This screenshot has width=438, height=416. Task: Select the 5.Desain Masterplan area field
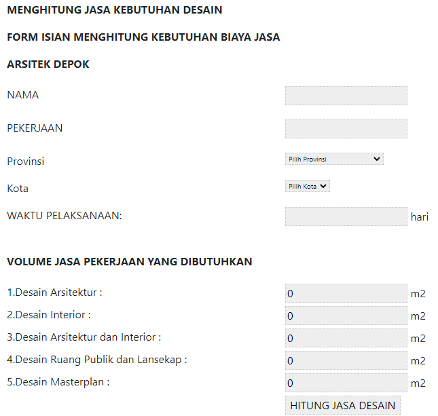(x=346, y=383)
